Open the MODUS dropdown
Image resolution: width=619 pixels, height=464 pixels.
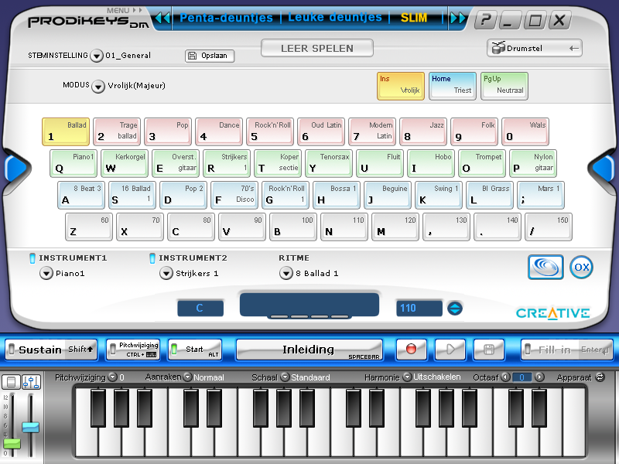(x=98, y=86)
